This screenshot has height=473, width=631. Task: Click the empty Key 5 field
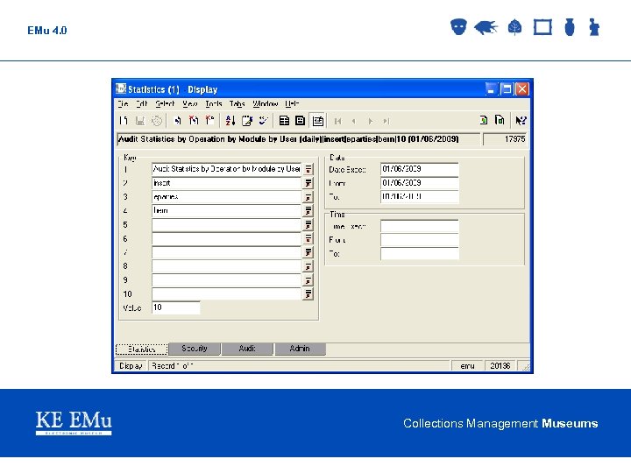tap(227, 224)
